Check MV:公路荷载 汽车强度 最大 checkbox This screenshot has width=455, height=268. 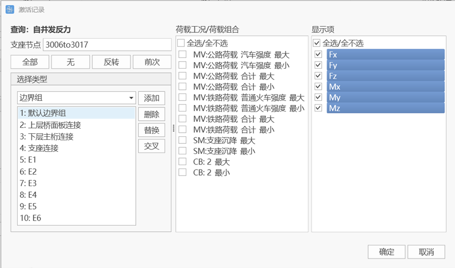[x=182, y=54]
